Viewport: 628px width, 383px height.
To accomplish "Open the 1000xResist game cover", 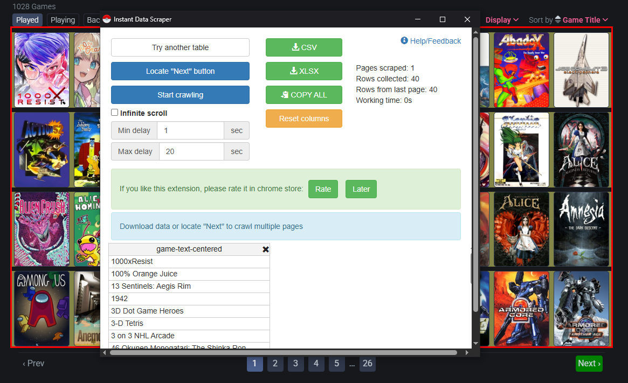I will (42, 70).
